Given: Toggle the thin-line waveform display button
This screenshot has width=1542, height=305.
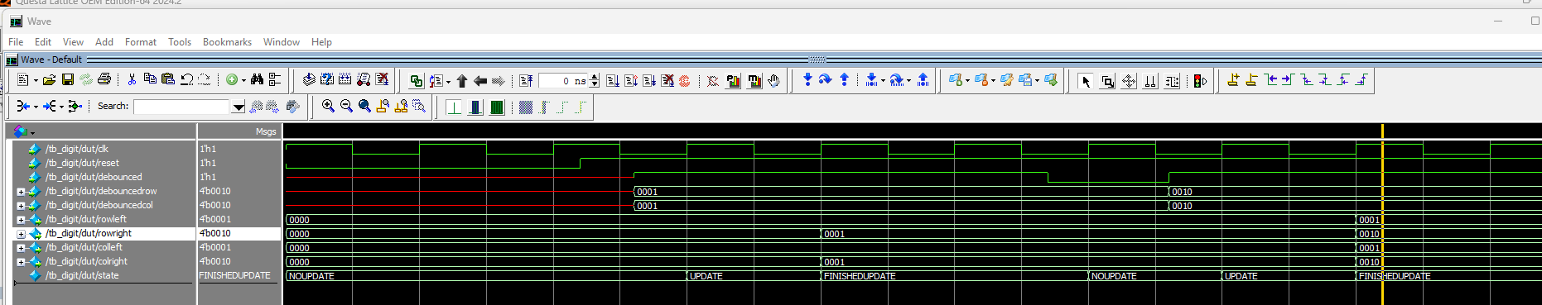Looking at the screenshot, I should coord(454,107).
